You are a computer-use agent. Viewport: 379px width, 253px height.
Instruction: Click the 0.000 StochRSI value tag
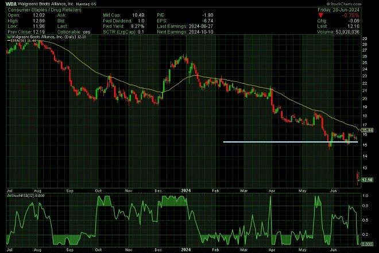point(367,244)
